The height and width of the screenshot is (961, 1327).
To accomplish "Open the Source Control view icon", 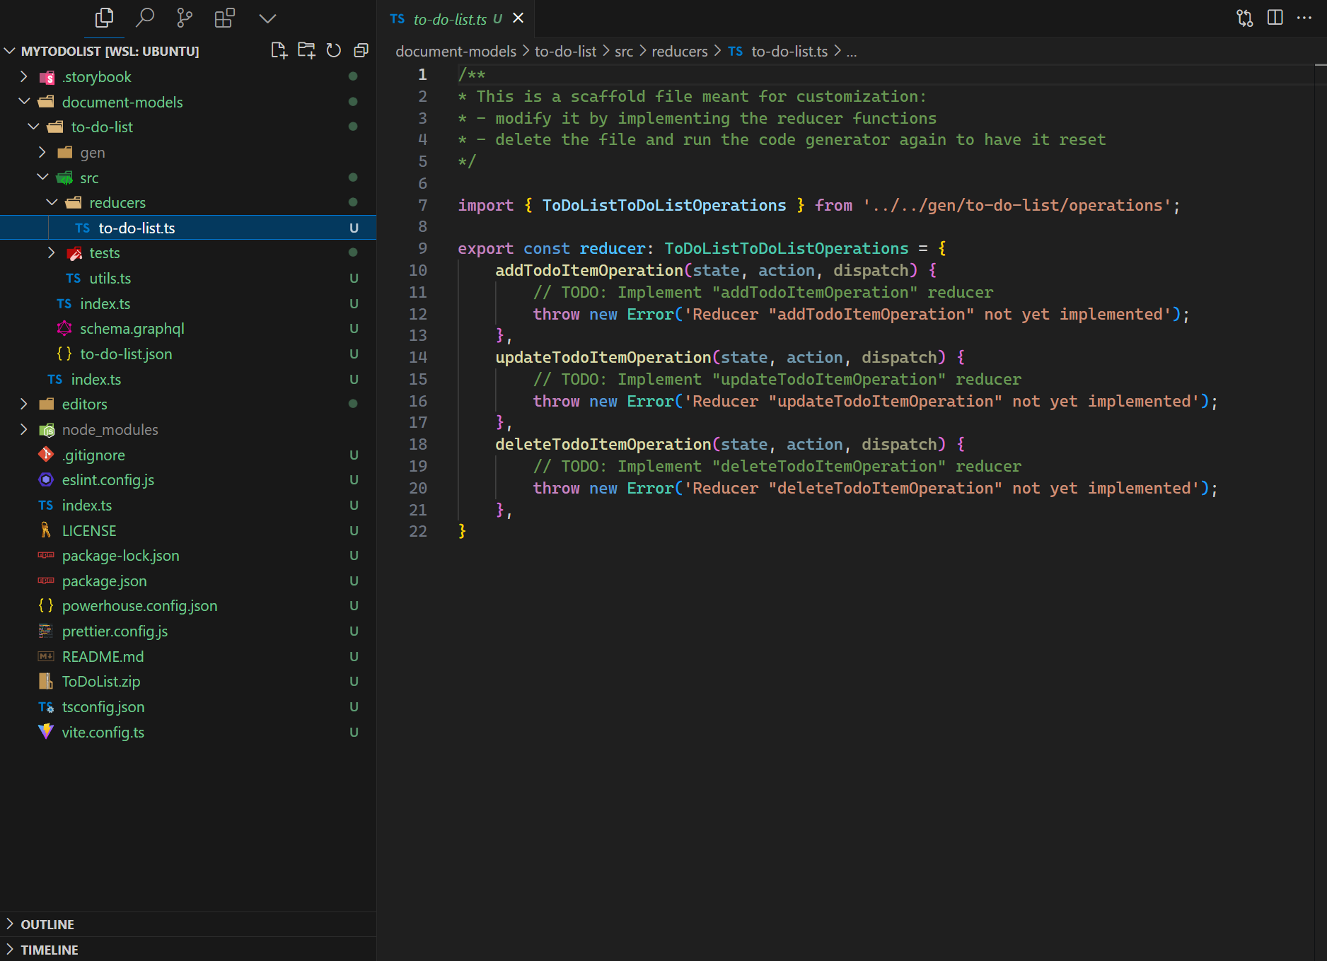I will [185, 18].
